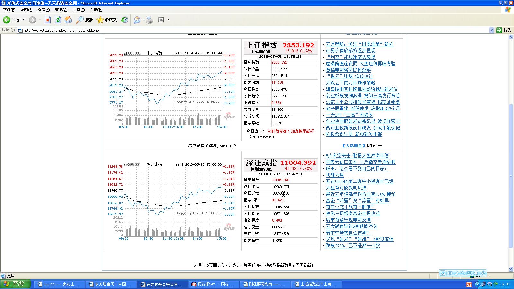Expand the dropdown after the last toolbar icon

click(x=168, y=20)
